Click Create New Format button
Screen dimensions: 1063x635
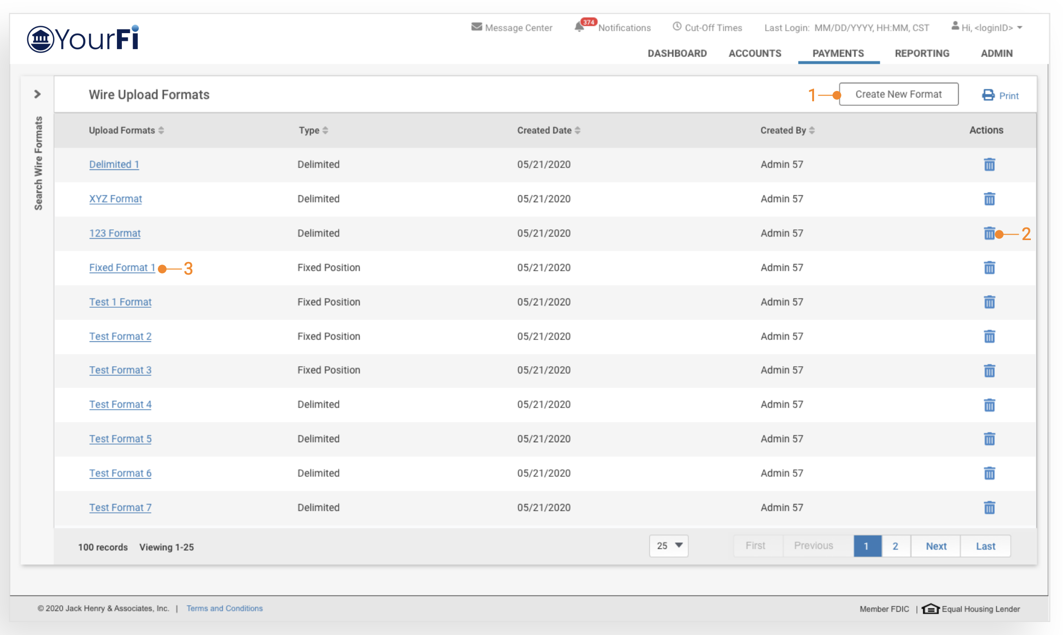[898, 94]
